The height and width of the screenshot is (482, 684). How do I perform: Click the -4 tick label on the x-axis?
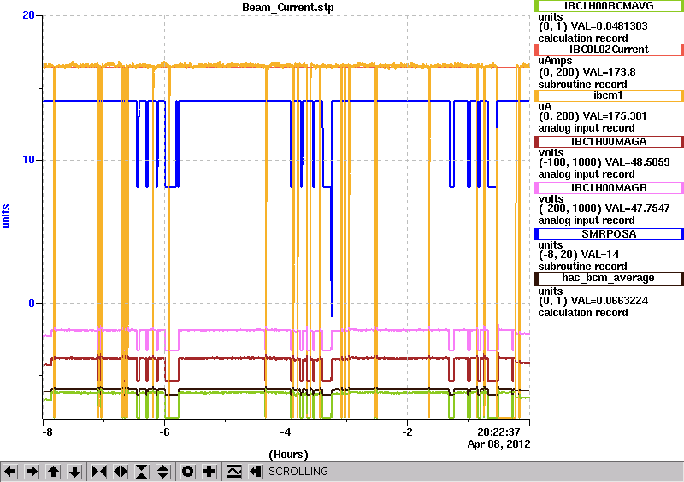pos(286,432)
